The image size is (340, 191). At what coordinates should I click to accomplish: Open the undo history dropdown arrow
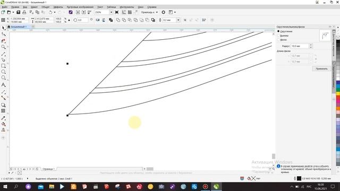point(54,12)
